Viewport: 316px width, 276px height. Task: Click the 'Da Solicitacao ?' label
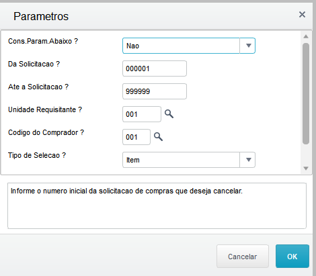click(x=34, y=64)
